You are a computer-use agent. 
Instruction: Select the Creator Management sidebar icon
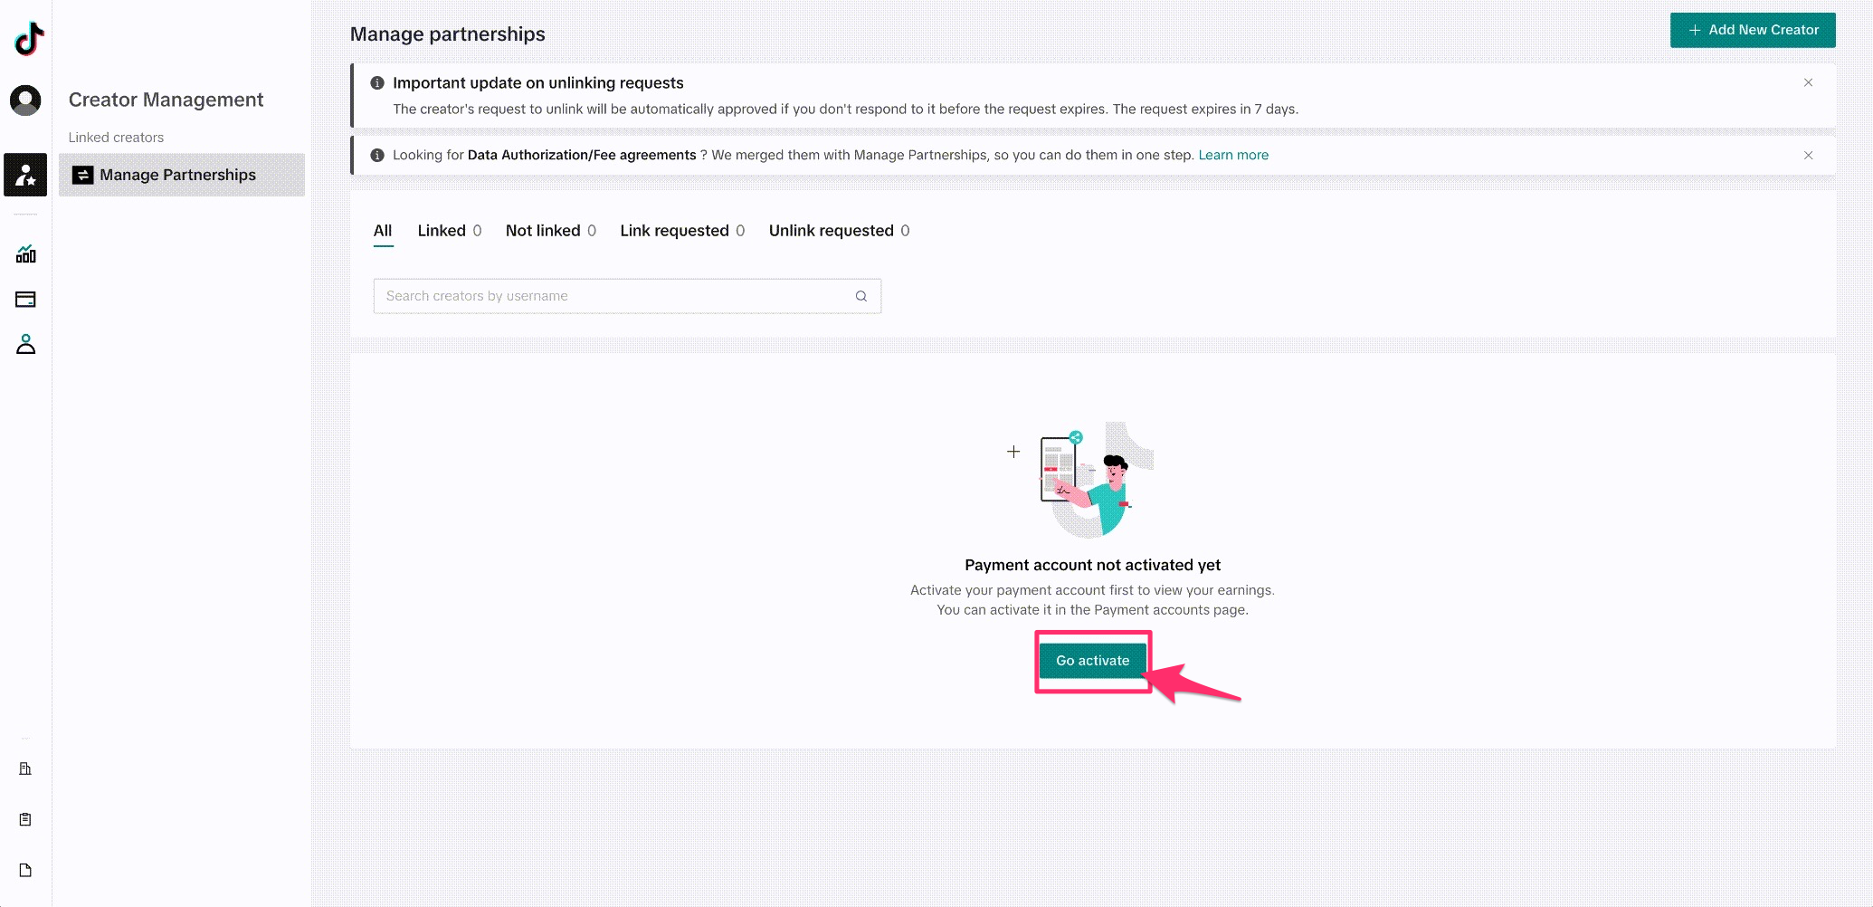25,175
